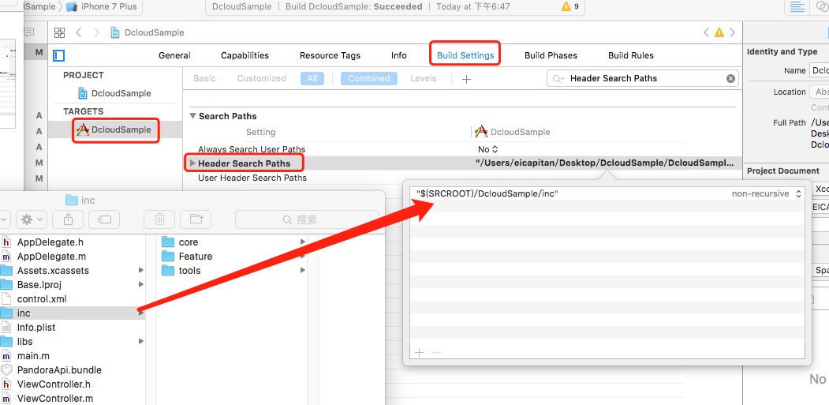Click the Finder edit tags button

point(104,219)
